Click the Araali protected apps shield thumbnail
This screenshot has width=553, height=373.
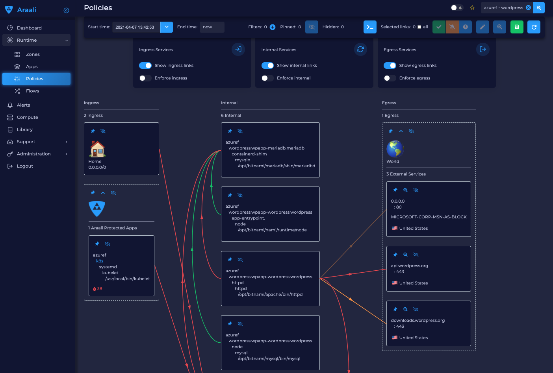tap(97, 209)
